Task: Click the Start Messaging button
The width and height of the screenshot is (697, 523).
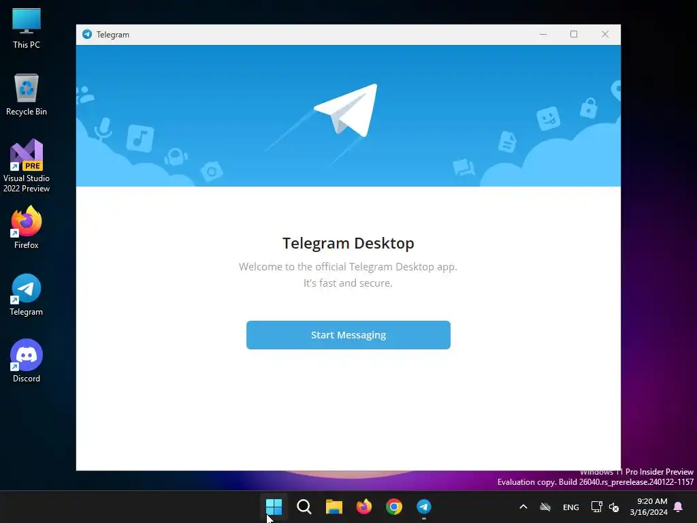Action: [348, 335]
